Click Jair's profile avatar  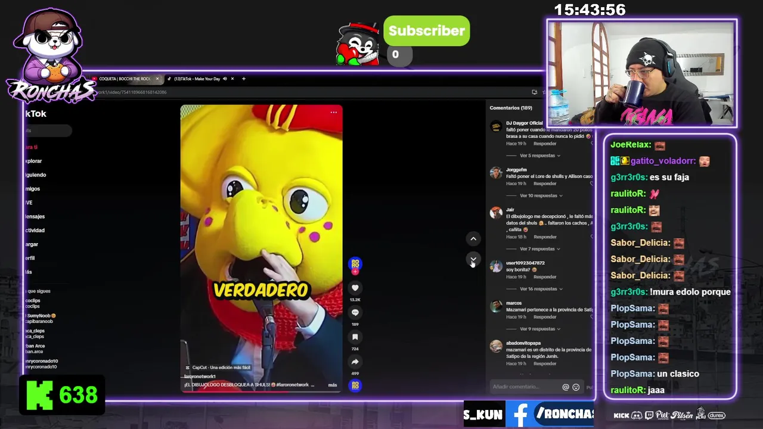[496, 213]
